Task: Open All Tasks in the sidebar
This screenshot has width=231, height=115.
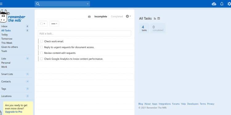Action: 6,30
